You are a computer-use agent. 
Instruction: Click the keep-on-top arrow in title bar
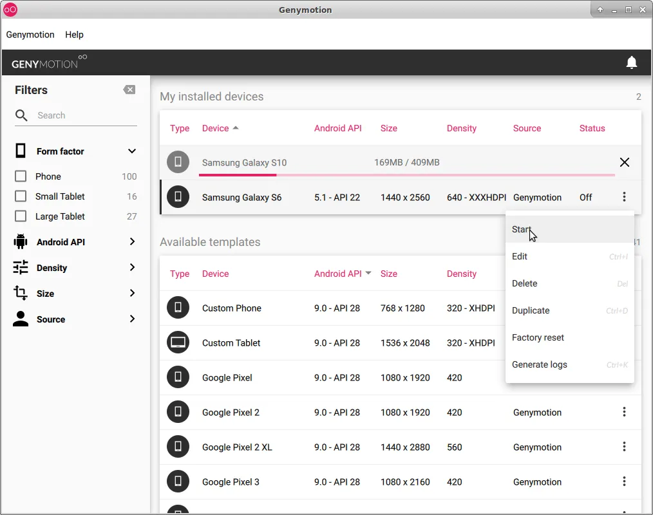coord(600,10)
